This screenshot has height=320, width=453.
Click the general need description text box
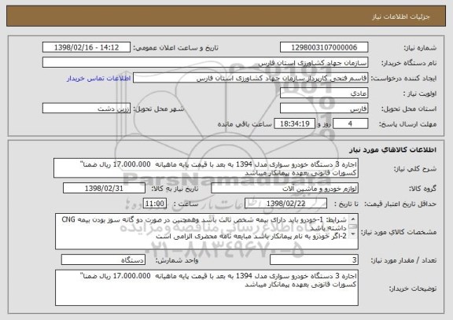click(x=206, y=168)
